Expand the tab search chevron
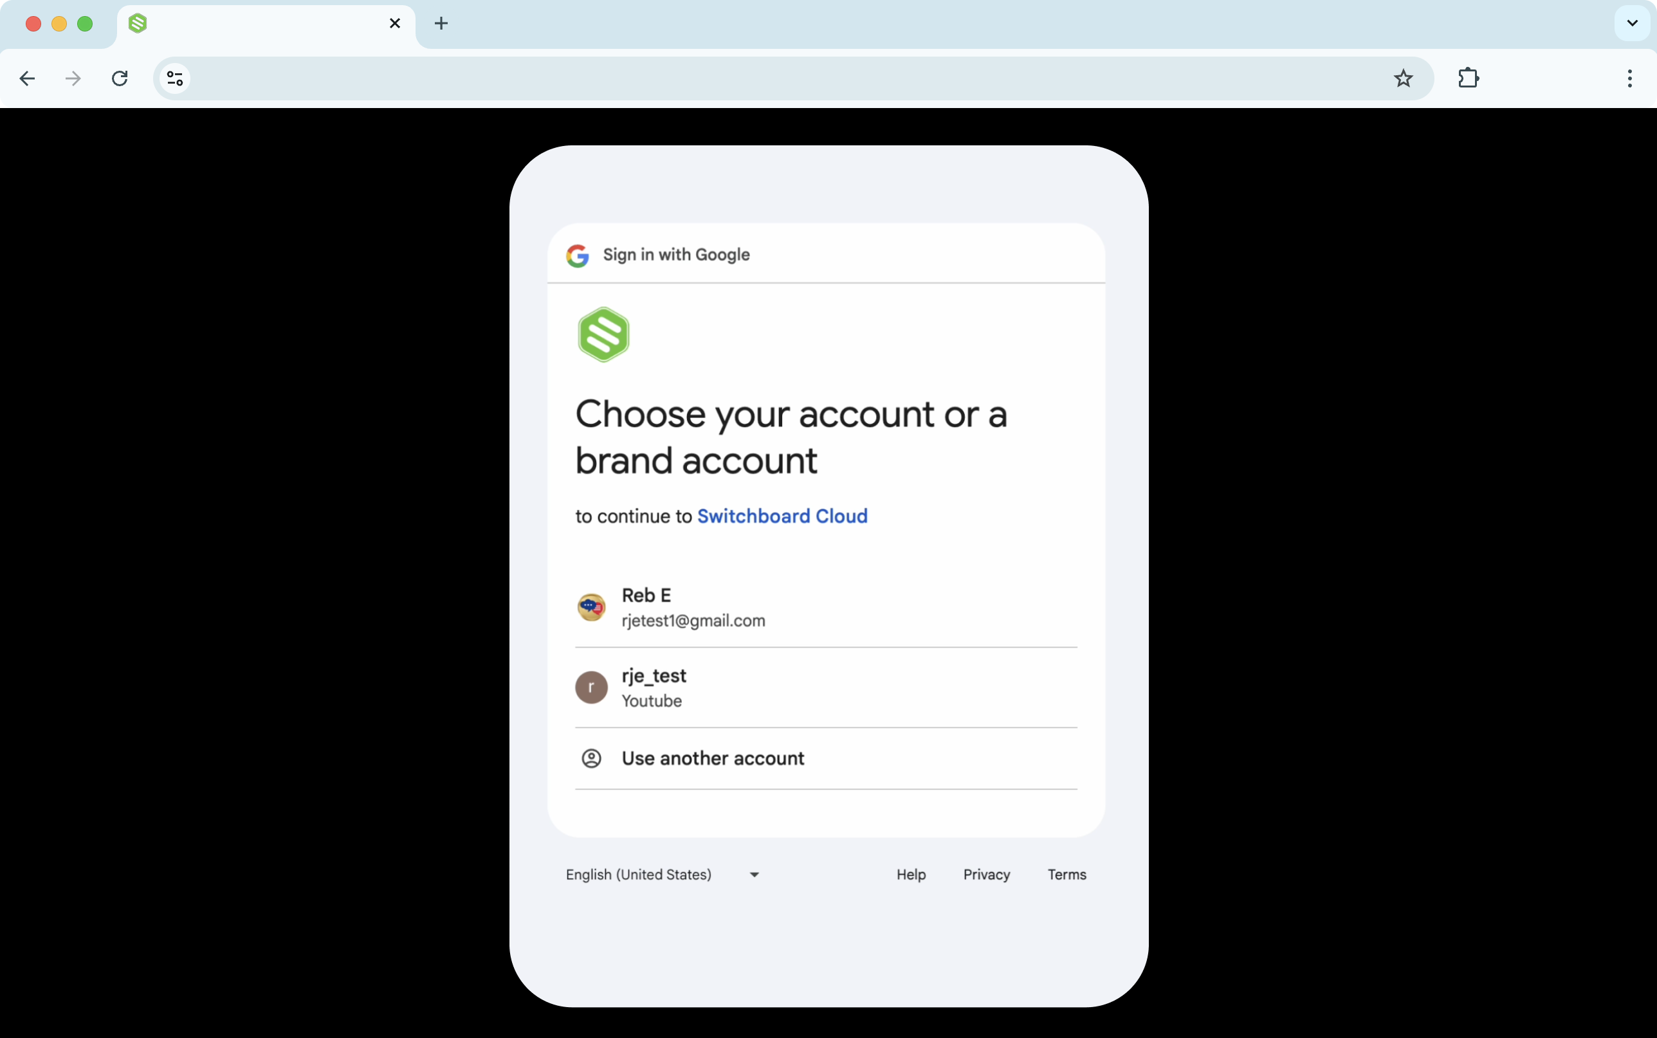The height and width of the screenshot is (1038, 1657). 1633,23
